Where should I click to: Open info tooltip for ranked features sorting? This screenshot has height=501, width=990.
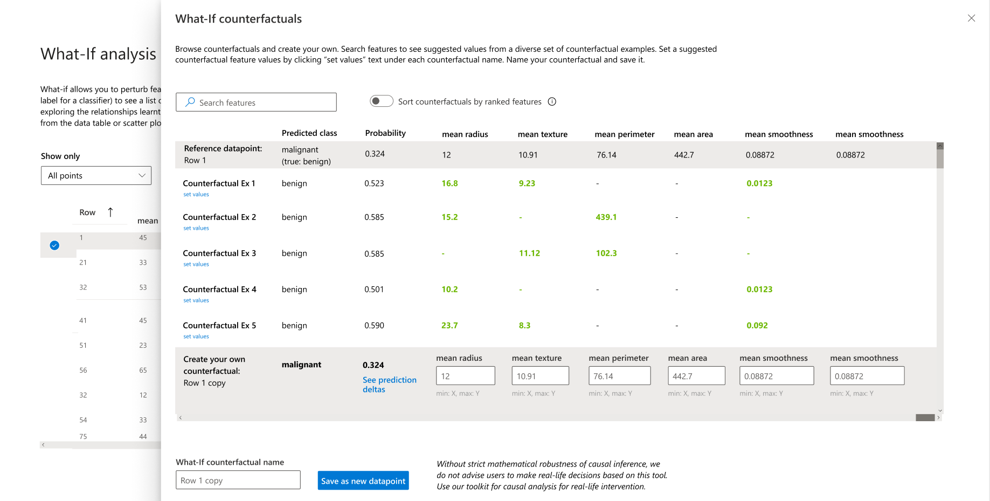(552, 101)
